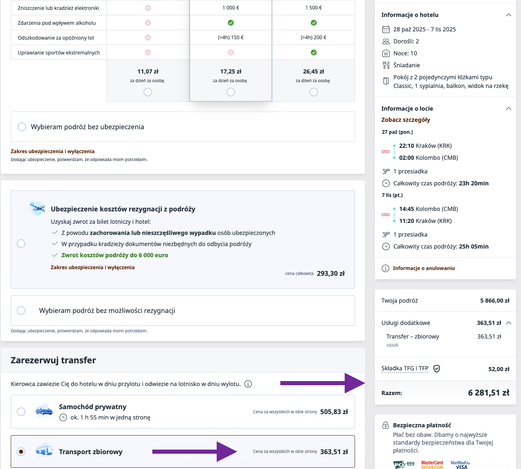The image size is (521, 469).
Task: Open Zakres ubezpieczenia i wyłączenia under cancellation insurance
Action: pyautogui.click(x=92, y=268)
